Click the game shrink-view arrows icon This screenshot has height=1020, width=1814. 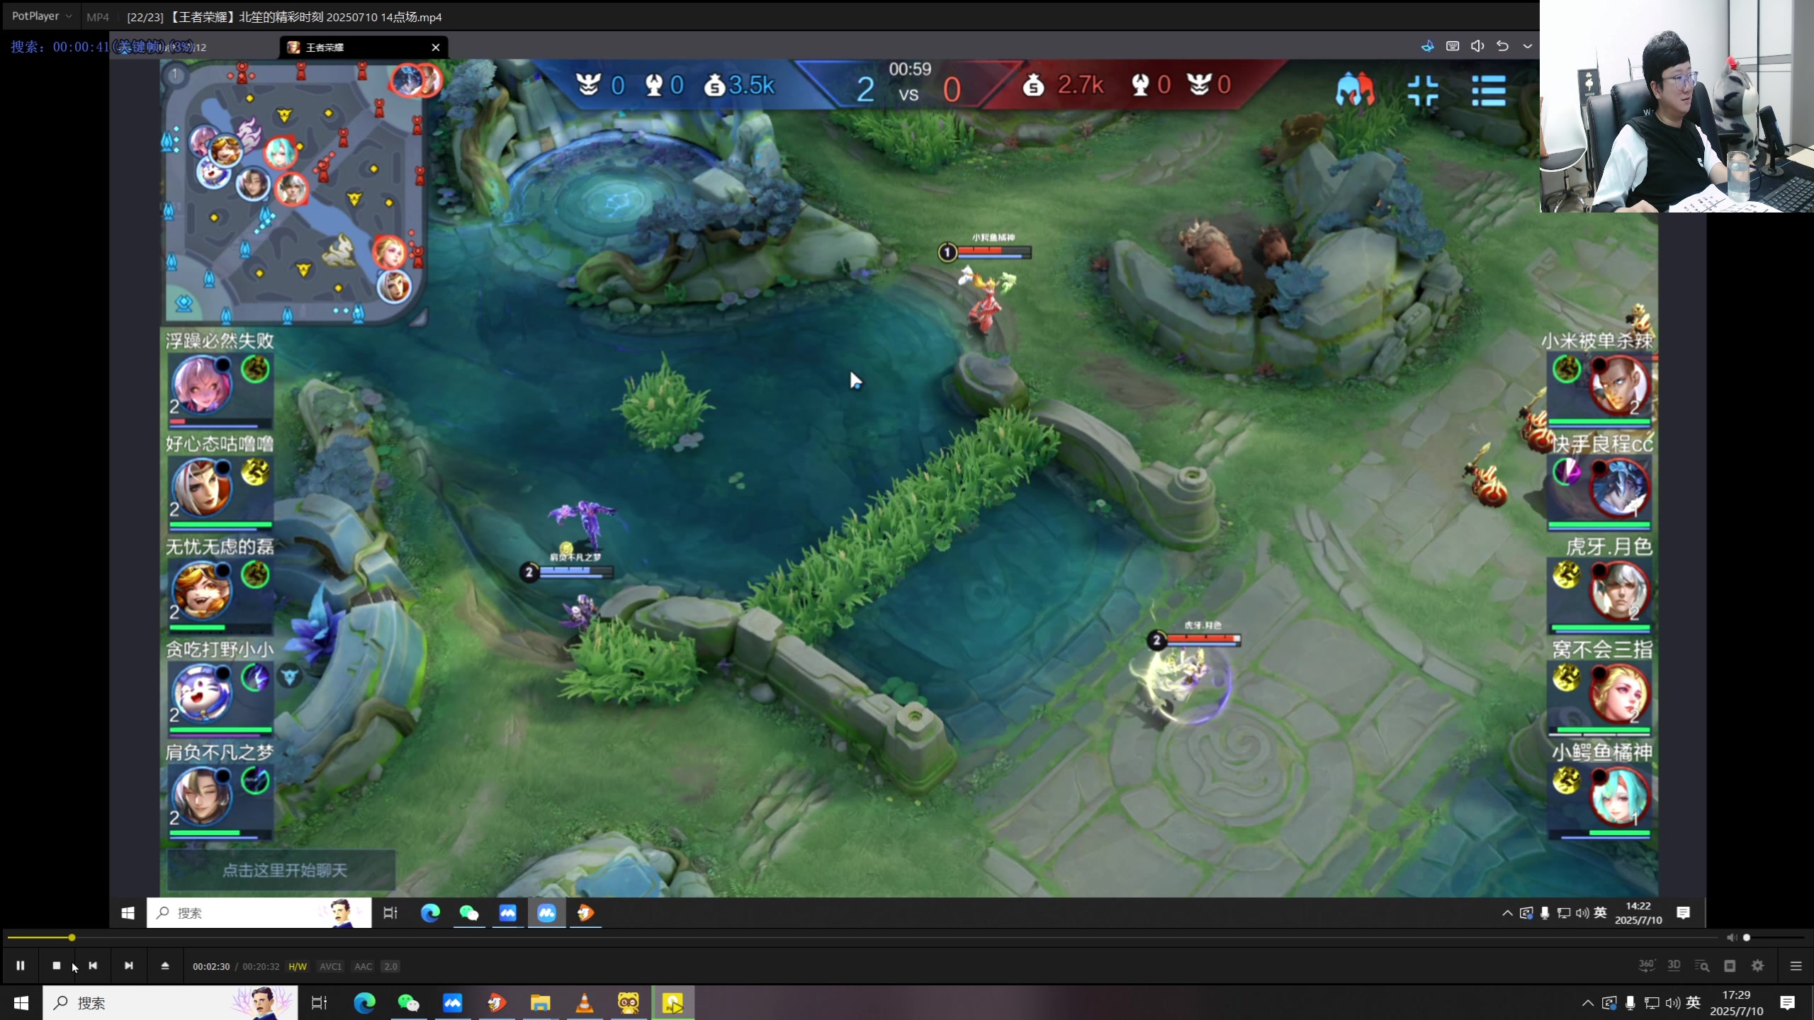pos(1423,90)
